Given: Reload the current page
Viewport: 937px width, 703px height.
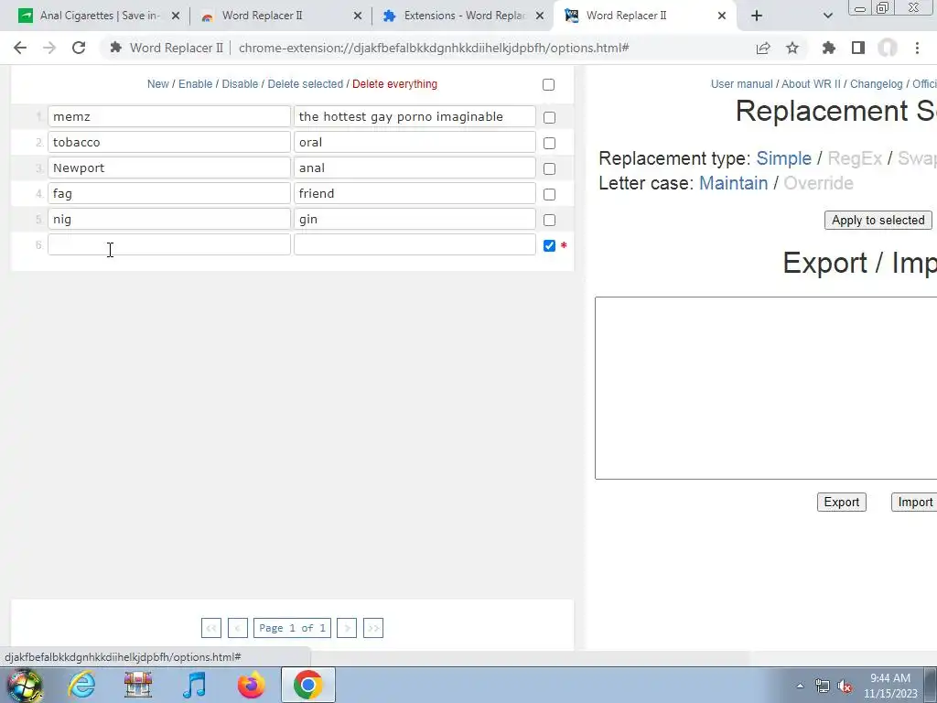Looking at the screenshot, I should coord(79,48).
